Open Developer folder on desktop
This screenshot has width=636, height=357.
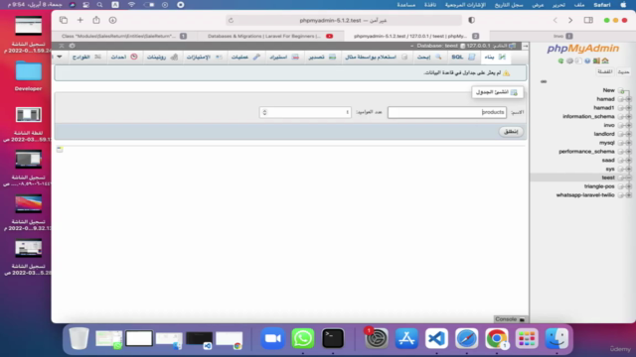click(x=28, y=75)
